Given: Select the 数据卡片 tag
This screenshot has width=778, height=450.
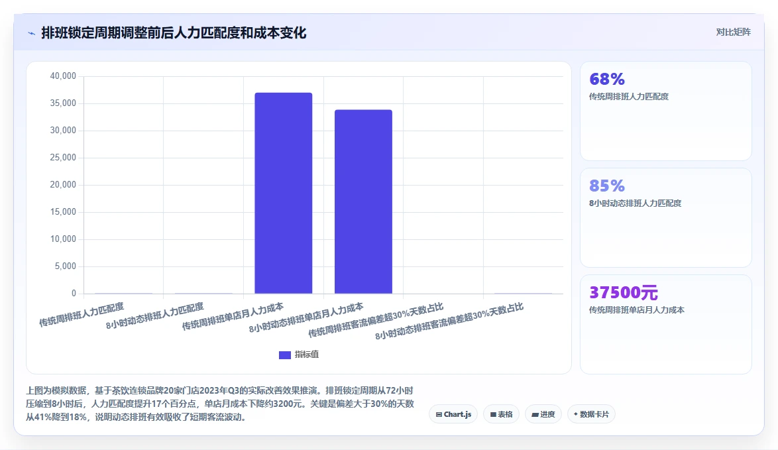Looking at the screenshot, I should [591, 414].
